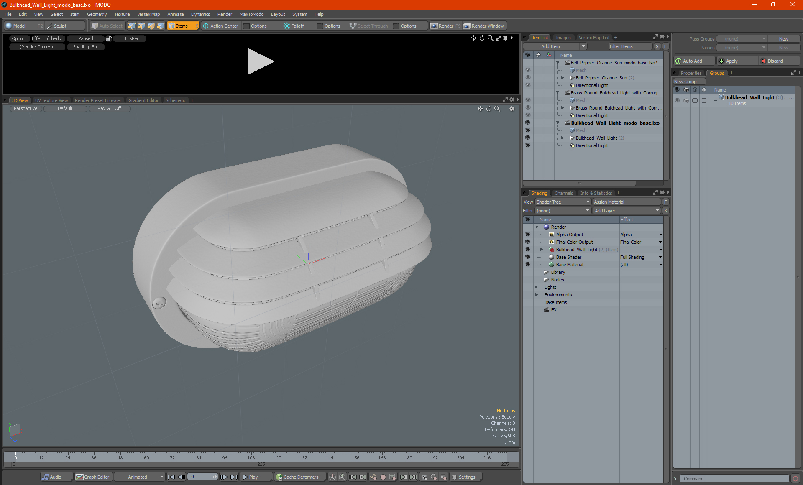803x485 pixels.
Task: Toggle visibility of Final Color Output layer
Action: point(527,242)
